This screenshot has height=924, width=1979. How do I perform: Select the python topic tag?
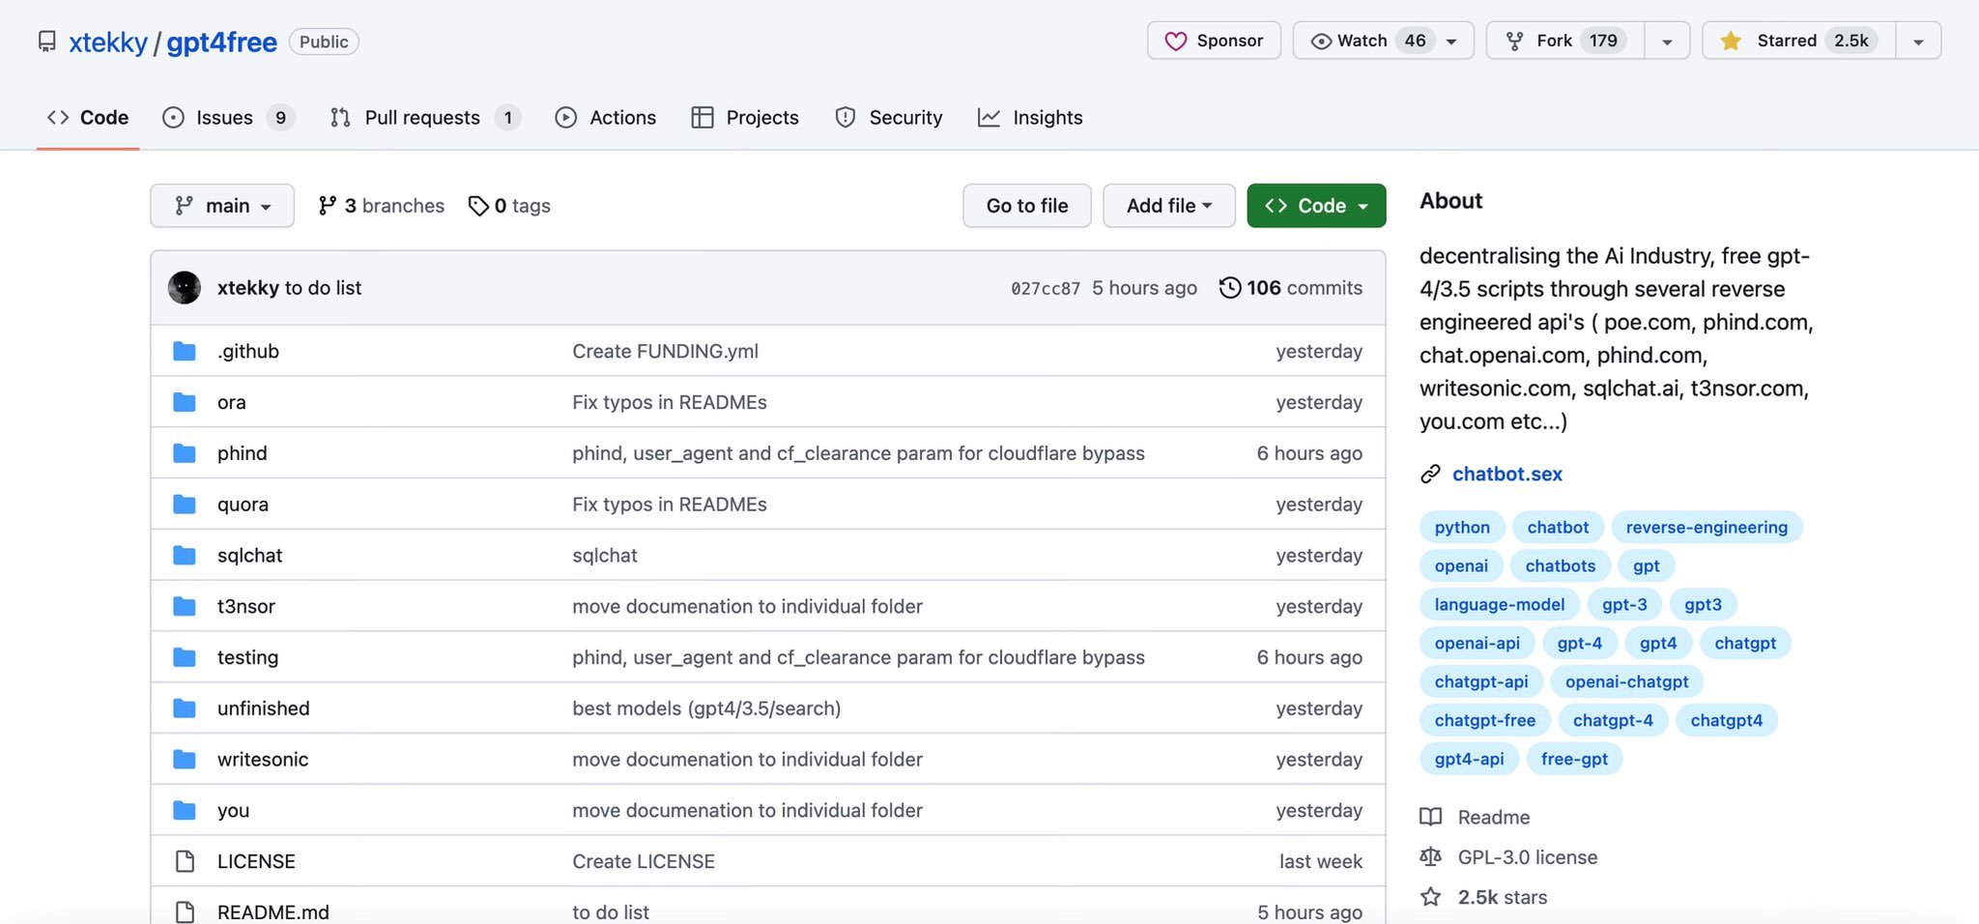[1461, 527]
